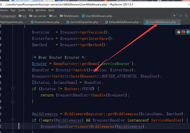Switch to the HttpDispatcher.php tab
Image resolution: width=190 pixels, height=133 pixels.
tap(12, 22)
